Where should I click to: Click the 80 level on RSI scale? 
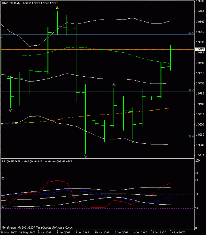196,173
